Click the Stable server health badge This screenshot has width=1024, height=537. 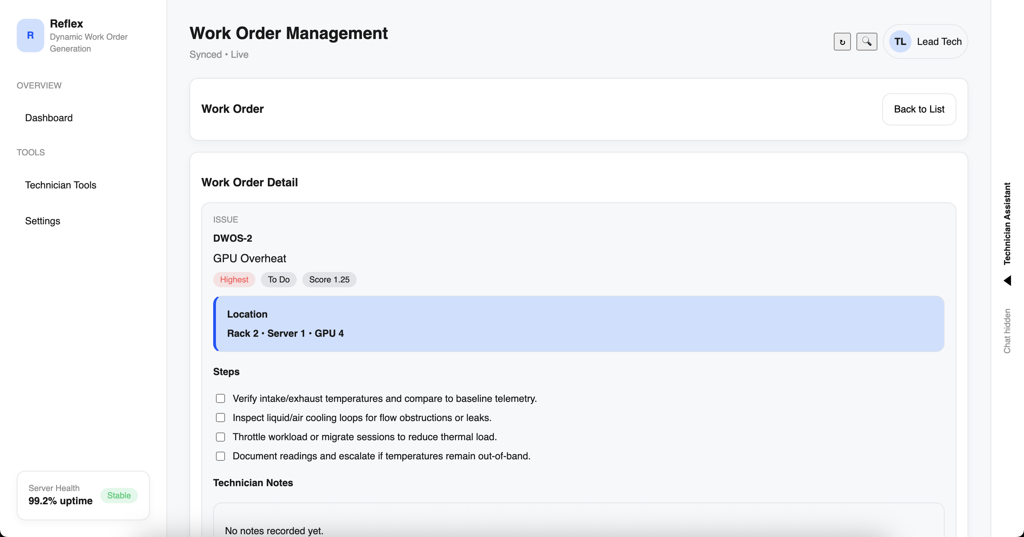(118, 495)
